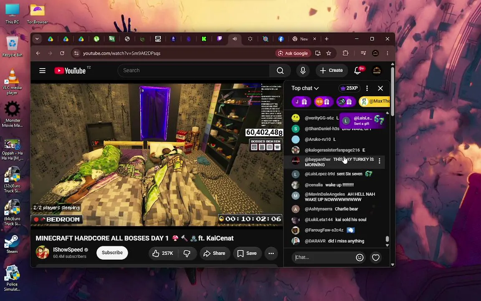Reload the page in the browser
Screen dimensions: 481x301
[62, 53]
